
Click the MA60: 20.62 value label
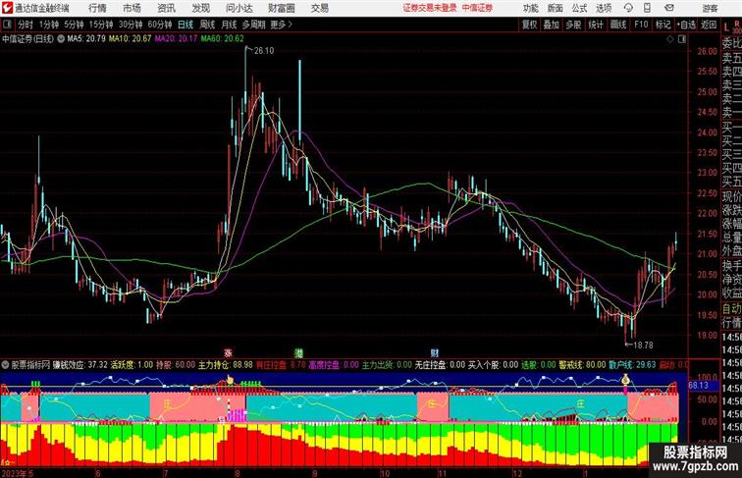coord(223,39)
